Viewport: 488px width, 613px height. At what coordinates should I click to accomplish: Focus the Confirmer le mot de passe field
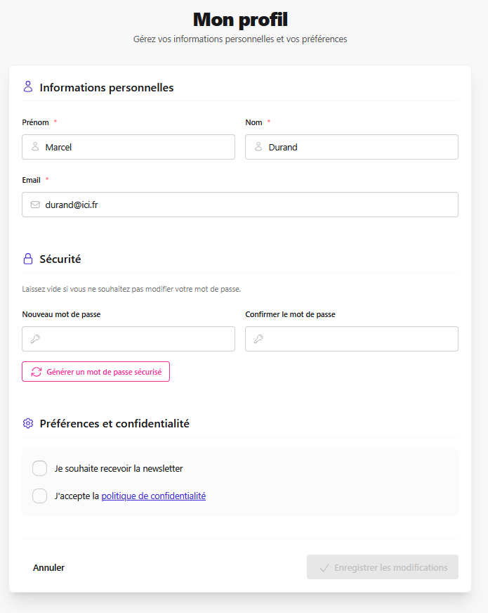pyautogui.click(x=352, y=339)
